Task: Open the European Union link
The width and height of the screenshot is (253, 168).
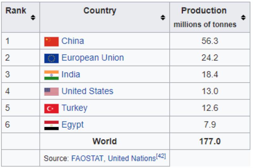Action: (93, 58)
